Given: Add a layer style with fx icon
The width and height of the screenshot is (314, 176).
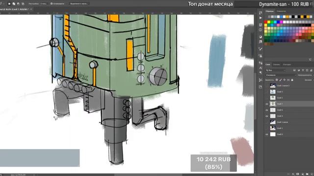Looking at the screenshot, I should (x=293, y=174).
